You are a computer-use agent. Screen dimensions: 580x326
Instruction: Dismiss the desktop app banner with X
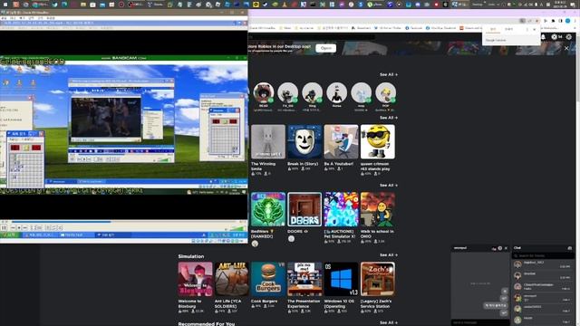click(x=566, y=48)
